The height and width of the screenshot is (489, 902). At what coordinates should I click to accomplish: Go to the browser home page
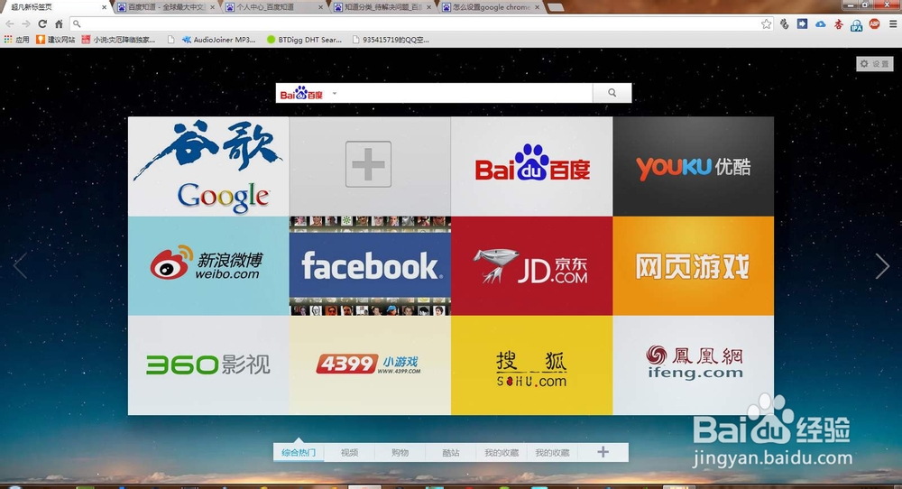pyautogui.click(x=59, y=23)
